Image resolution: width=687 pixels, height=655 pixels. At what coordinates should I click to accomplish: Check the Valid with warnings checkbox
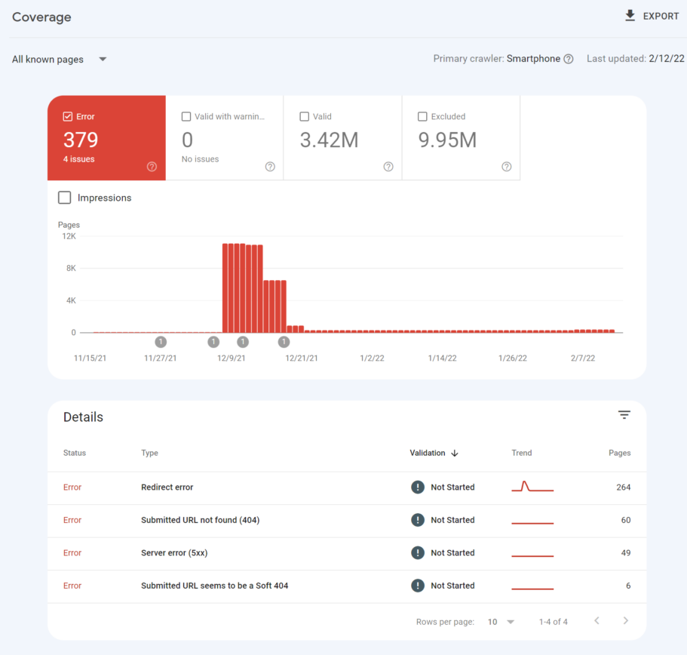[186, 115]
